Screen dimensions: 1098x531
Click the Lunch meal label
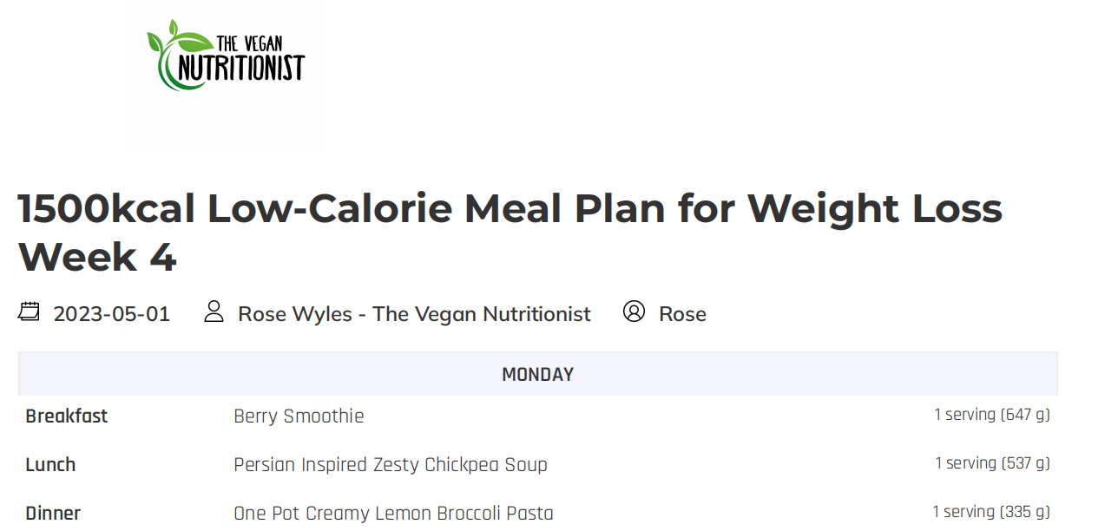(x=50, y=465)
